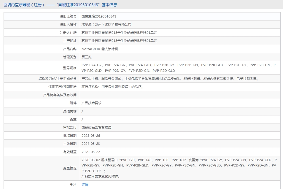Click approving department 国家药品监督管理局

pyautogui.click(x=96, y=127)
